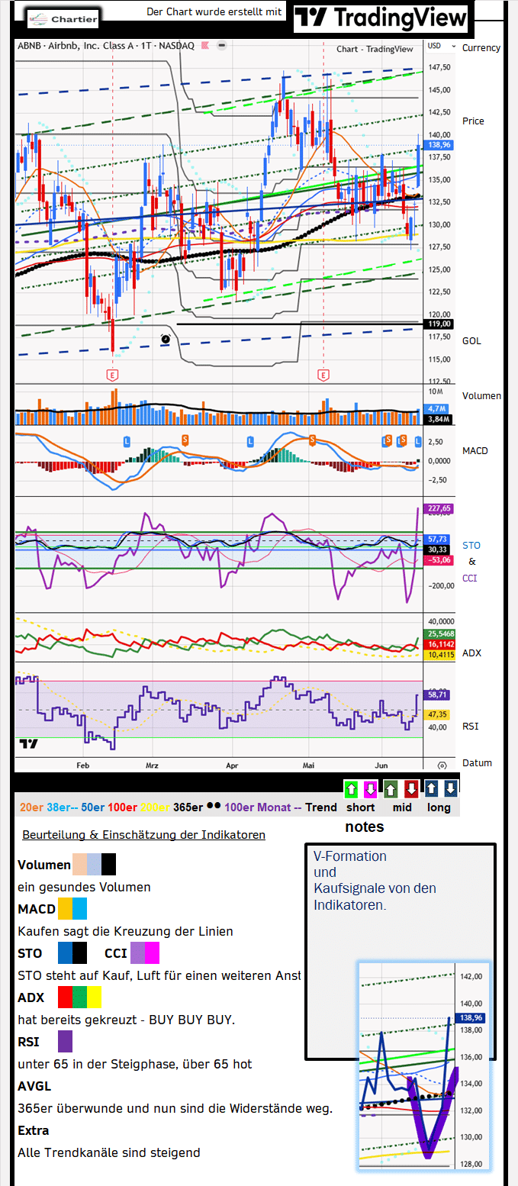Click the MACD L signal marker in early April
Image resolution: width=518 pixels, height=1186 pixels.
pos(249,440)
